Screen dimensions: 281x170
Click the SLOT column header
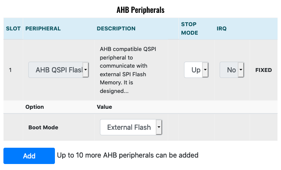(13, 29)
